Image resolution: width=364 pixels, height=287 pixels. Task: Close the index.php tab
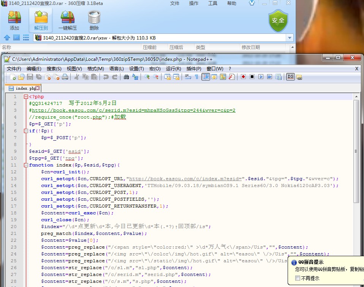38,88
